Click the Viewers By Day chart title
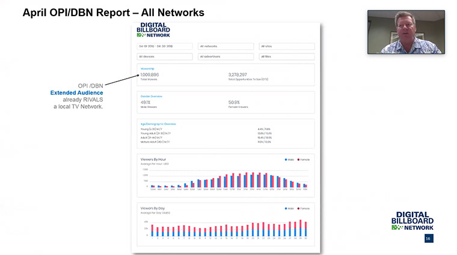The width and height of the screenshot is (457, 255). point(153,208)
